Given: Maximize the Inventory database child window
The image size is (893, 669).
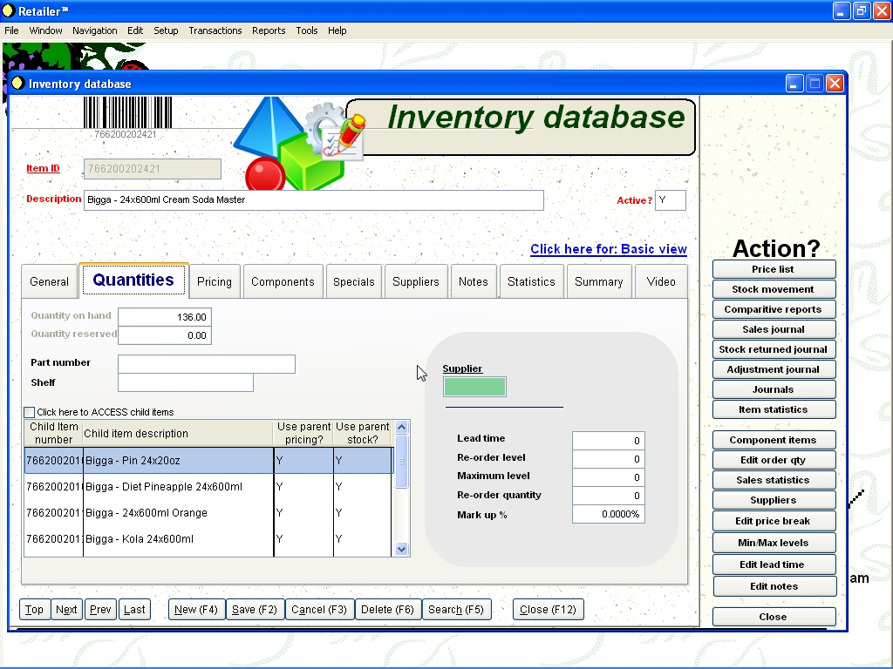Looking at the screenshot, I should (x=815, y=84).
